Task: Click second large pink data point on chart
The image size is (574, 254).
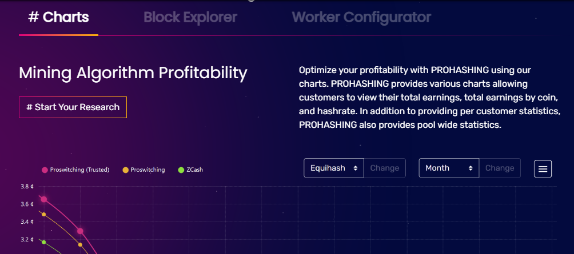Action: [80, 231]
